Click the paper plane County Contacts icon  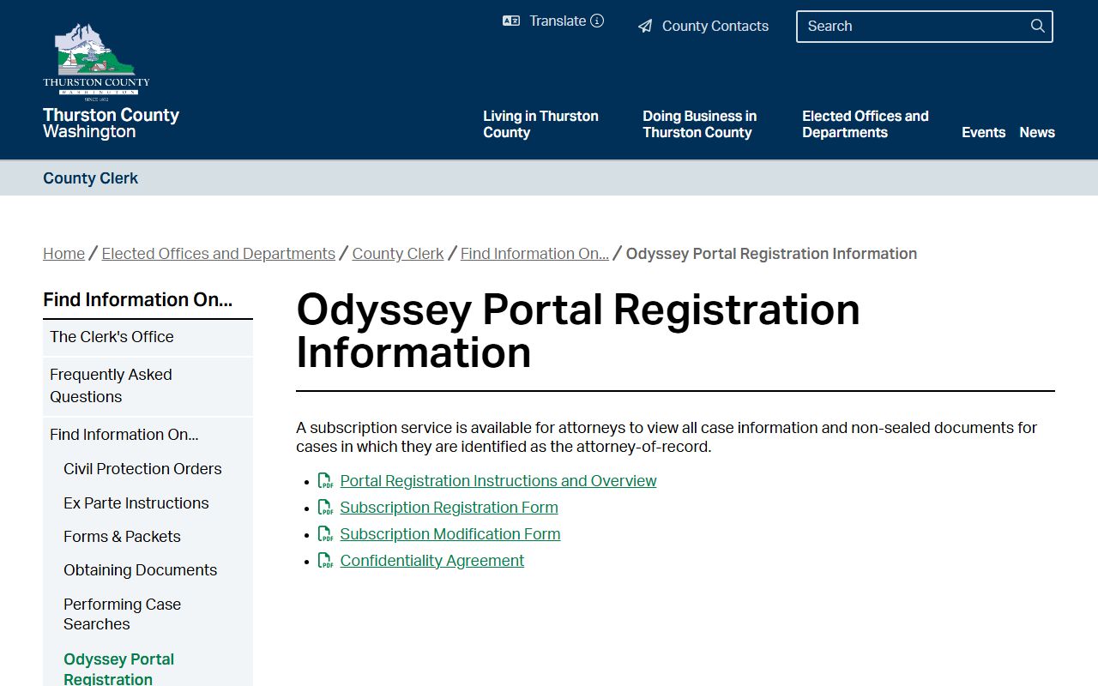coord(645,27)
